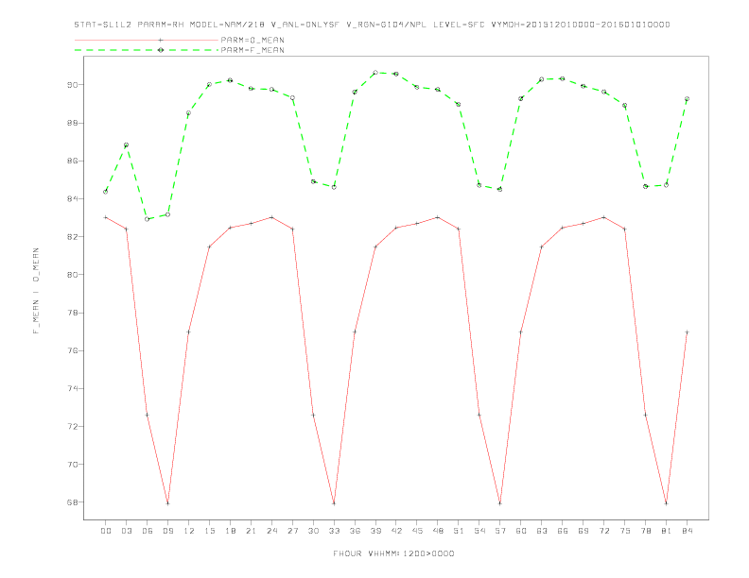Select the red O_MEAN point at hour 72
Viewport: 749px width, 578px height.
pyautogui.click(x=603, y=217)
